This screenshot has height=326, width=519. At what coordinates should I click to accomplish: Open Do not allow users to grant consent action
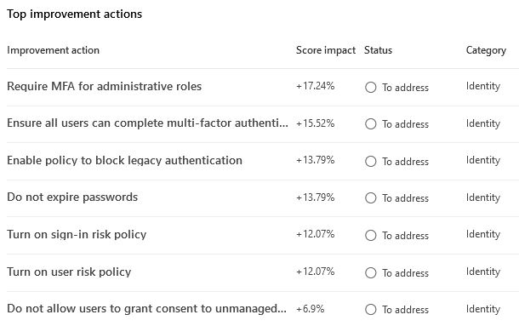click(x=146, y=308)
